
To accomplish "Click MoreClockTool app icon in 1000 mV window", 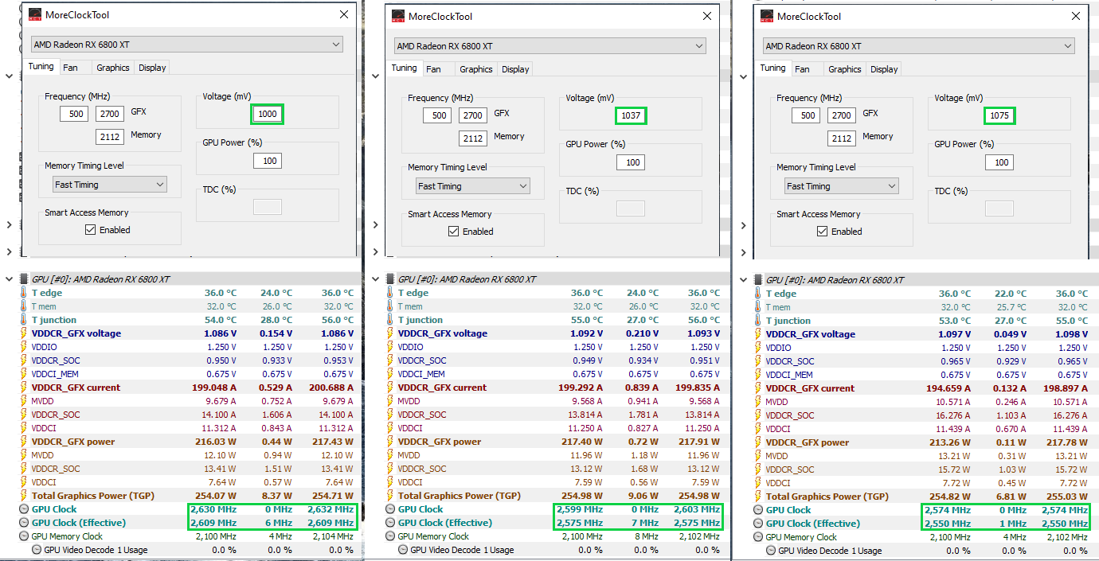I will (35, 14).
